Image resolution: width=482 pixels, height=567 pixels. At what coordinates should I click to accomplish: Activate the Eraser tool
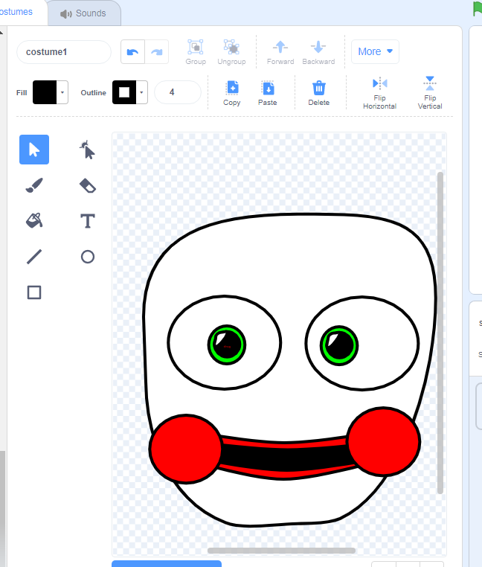coord(87,185)
